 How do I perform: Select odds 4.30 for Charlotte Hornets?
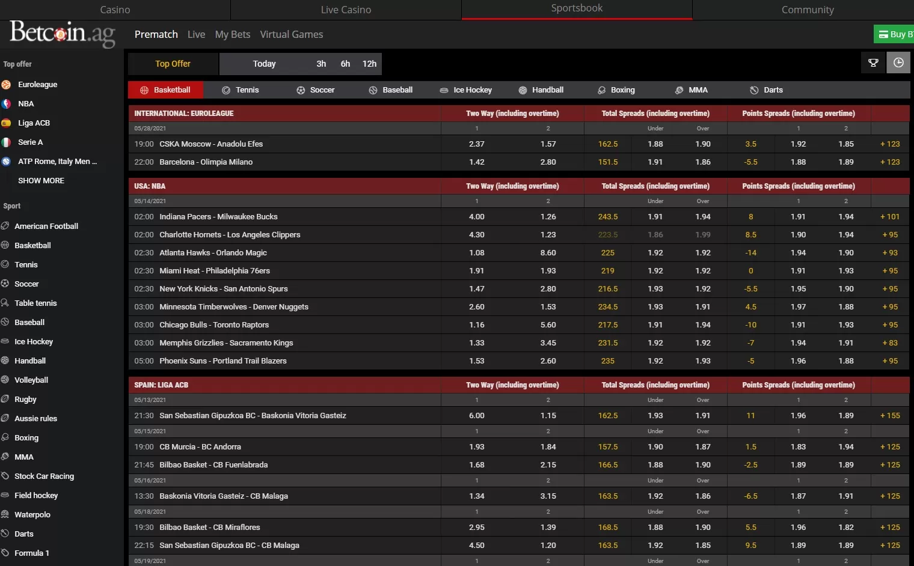477,235
